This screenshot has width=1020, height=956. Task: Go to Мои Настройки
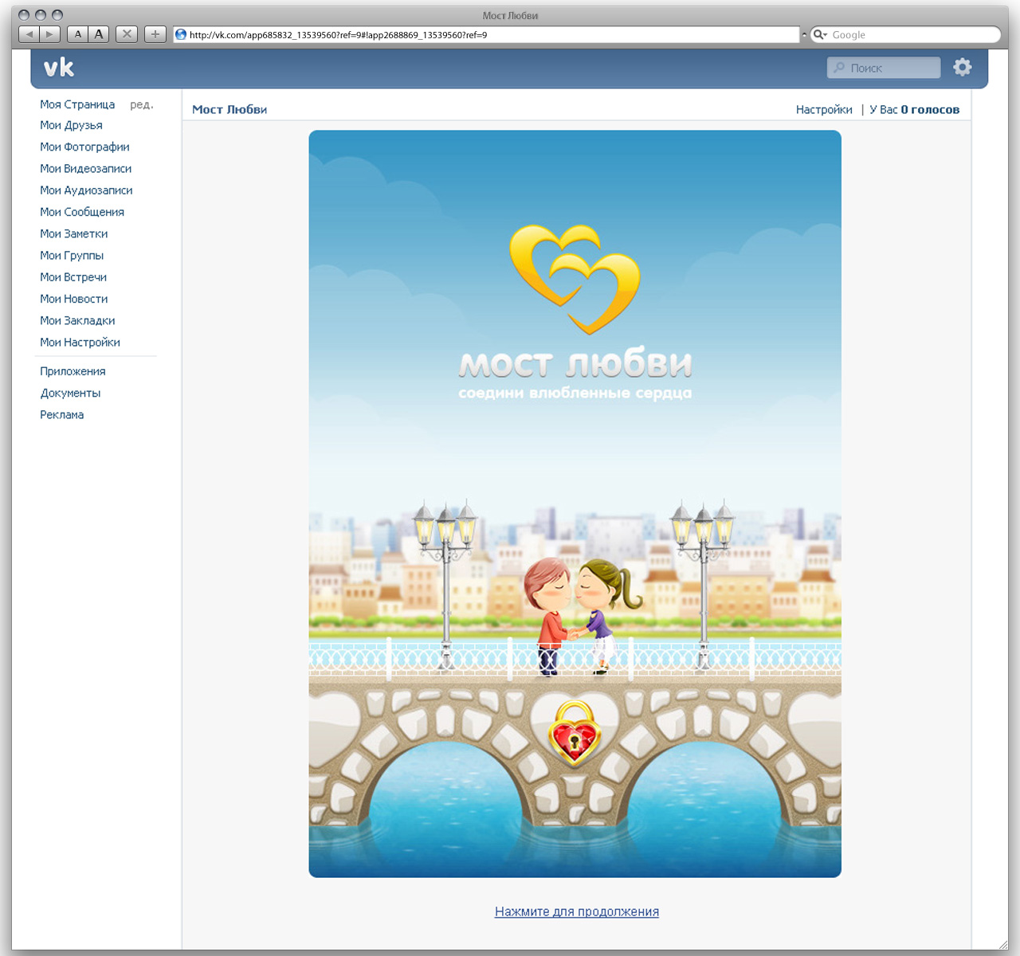[x=80, y=342]
